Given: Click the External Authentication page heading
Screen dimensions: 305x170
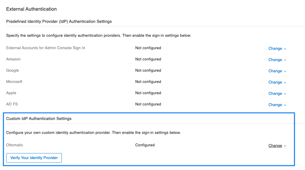Looking at the screenshot, I should tap(31, 9).
